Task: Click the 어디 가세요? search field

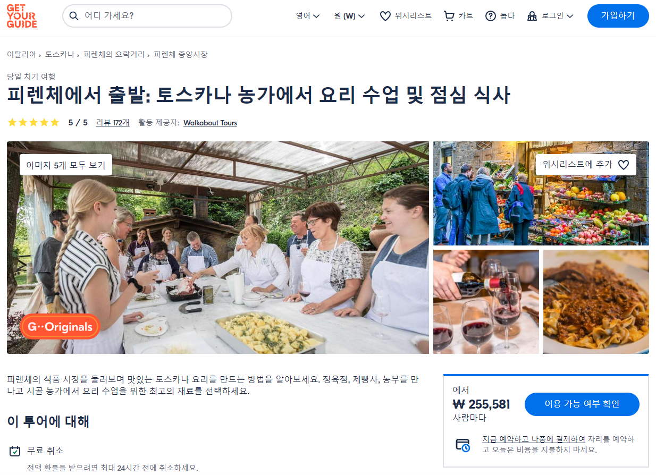Action: click(147, 16)
